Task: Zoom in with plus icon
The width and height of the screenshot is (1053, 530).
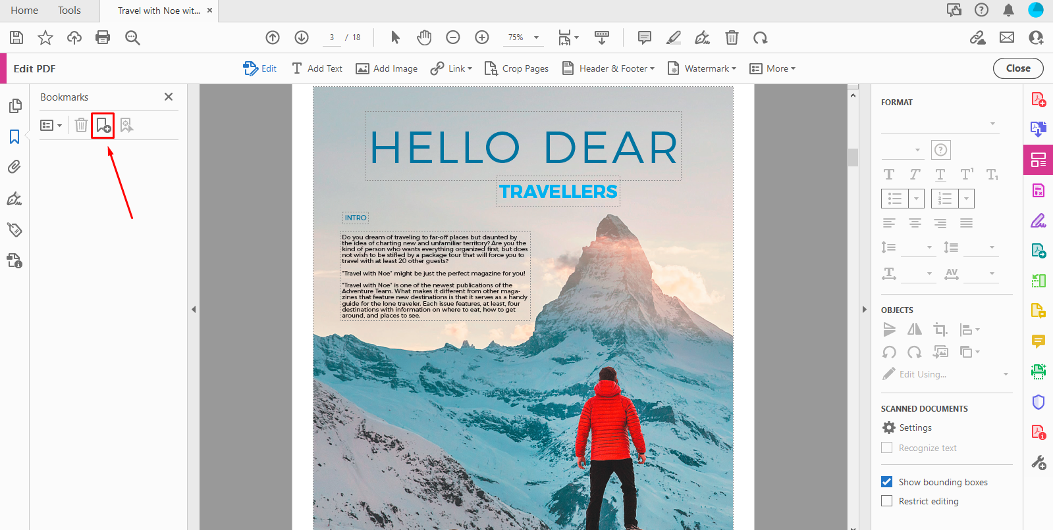Action: point(482,37)
